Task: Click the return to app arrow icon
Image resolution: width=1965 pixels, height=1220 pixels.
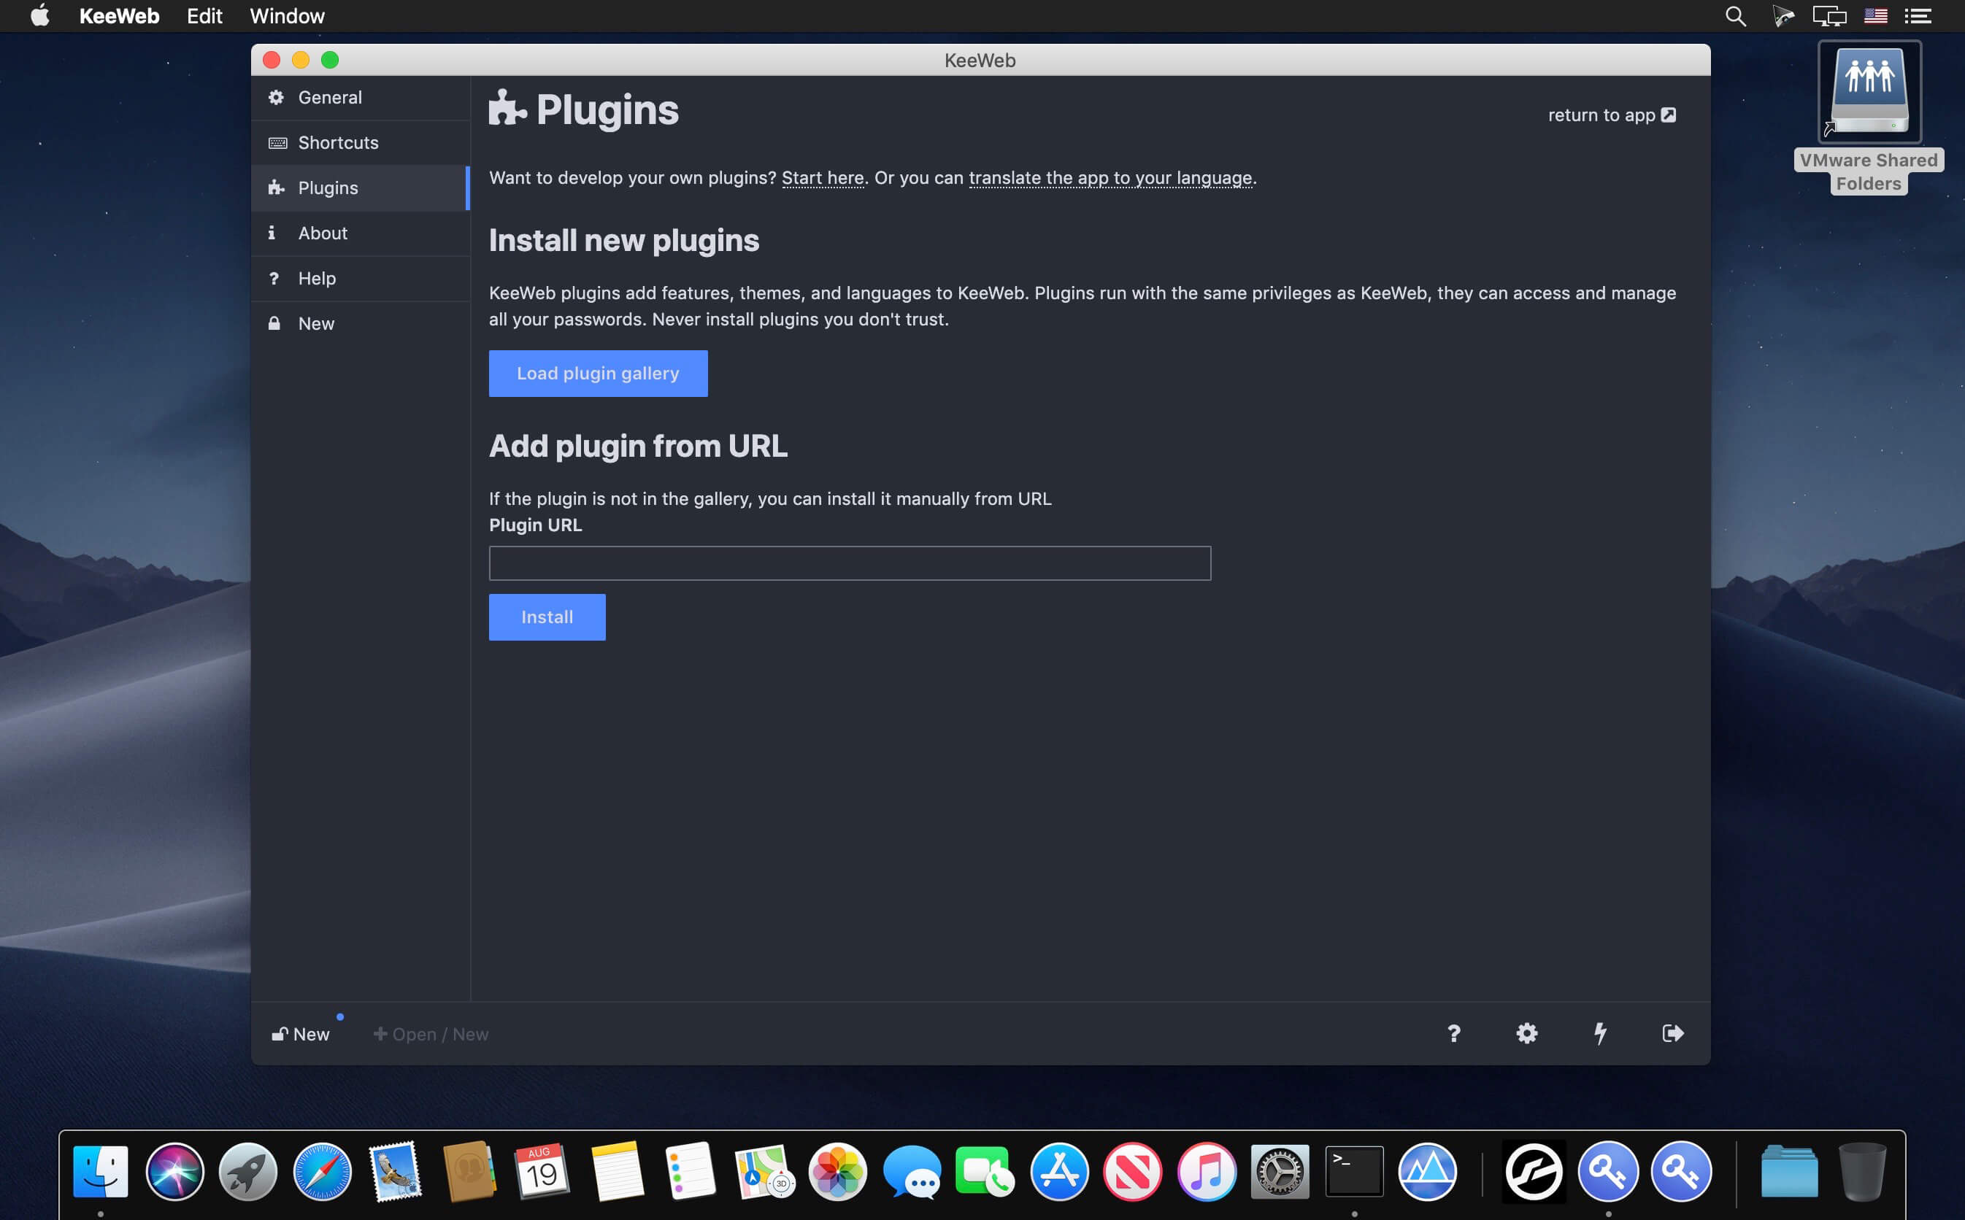Action: [1669, 115]
